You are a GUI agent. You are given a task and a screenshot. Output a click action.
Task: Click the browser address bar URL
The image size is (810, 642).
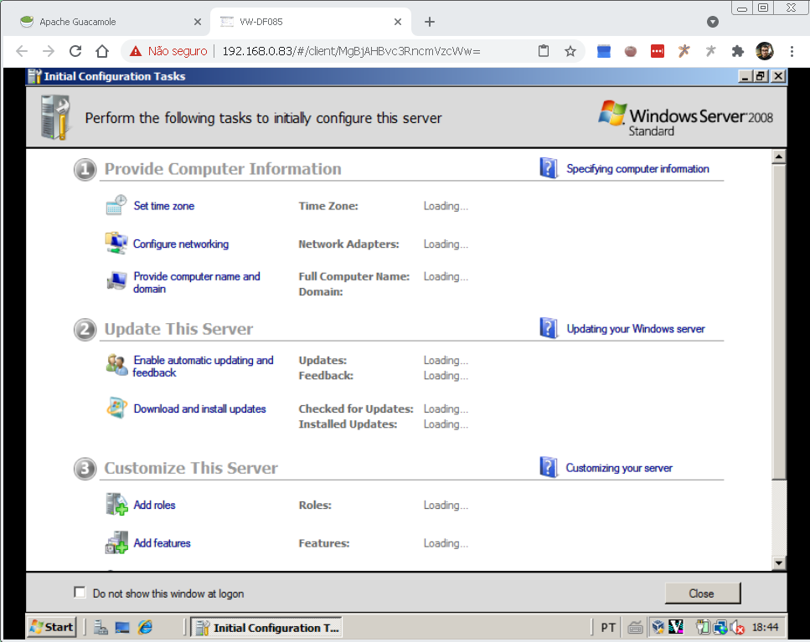point(351,51)
